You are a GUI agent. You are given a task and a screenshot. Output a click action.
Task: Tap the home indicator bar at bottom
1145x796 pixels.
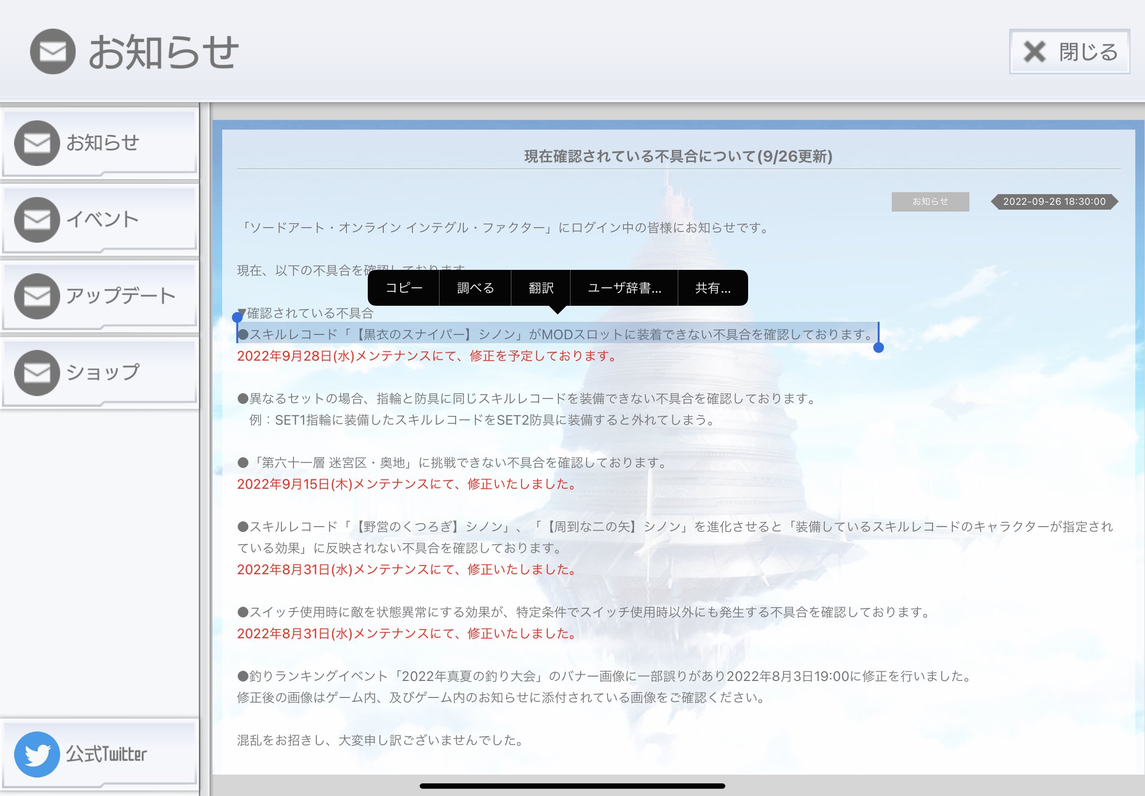pos(572,786)
